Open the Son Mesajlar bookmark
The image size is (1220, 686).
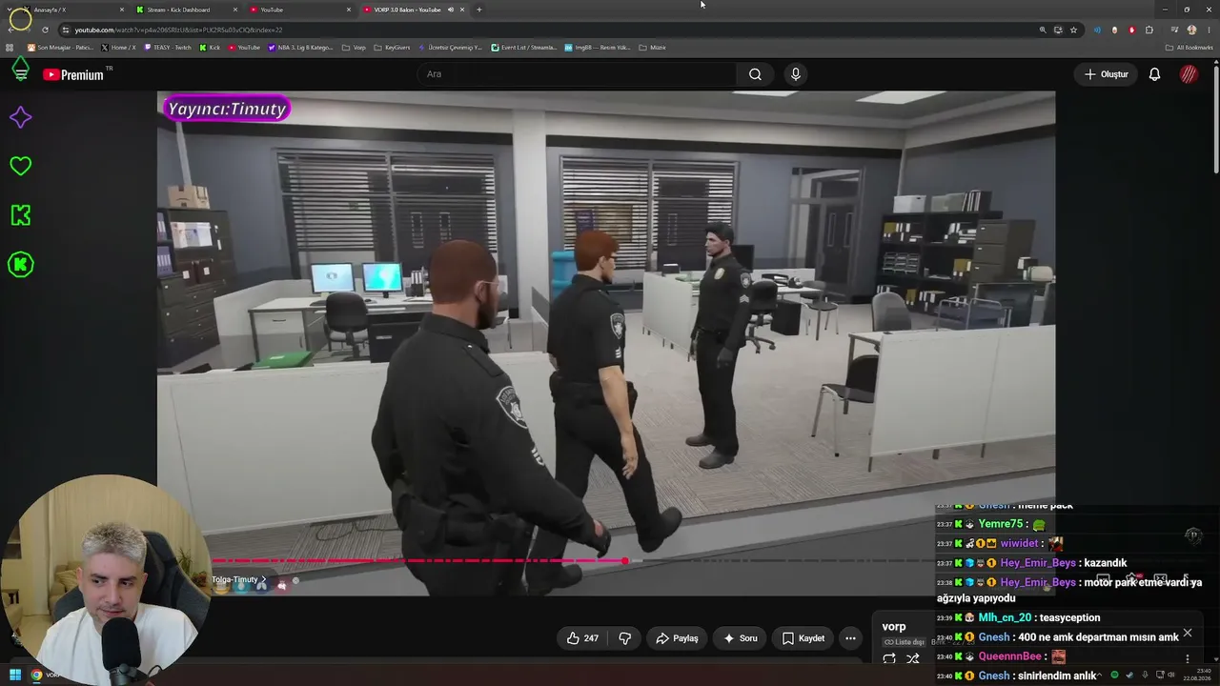(61, 47)
